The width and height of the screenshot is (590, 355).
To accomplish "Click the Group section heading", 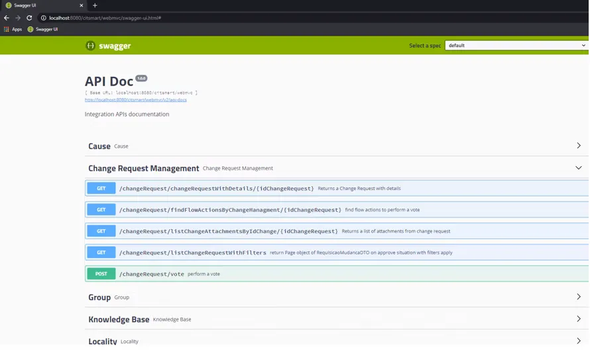I will coord(99,297).
